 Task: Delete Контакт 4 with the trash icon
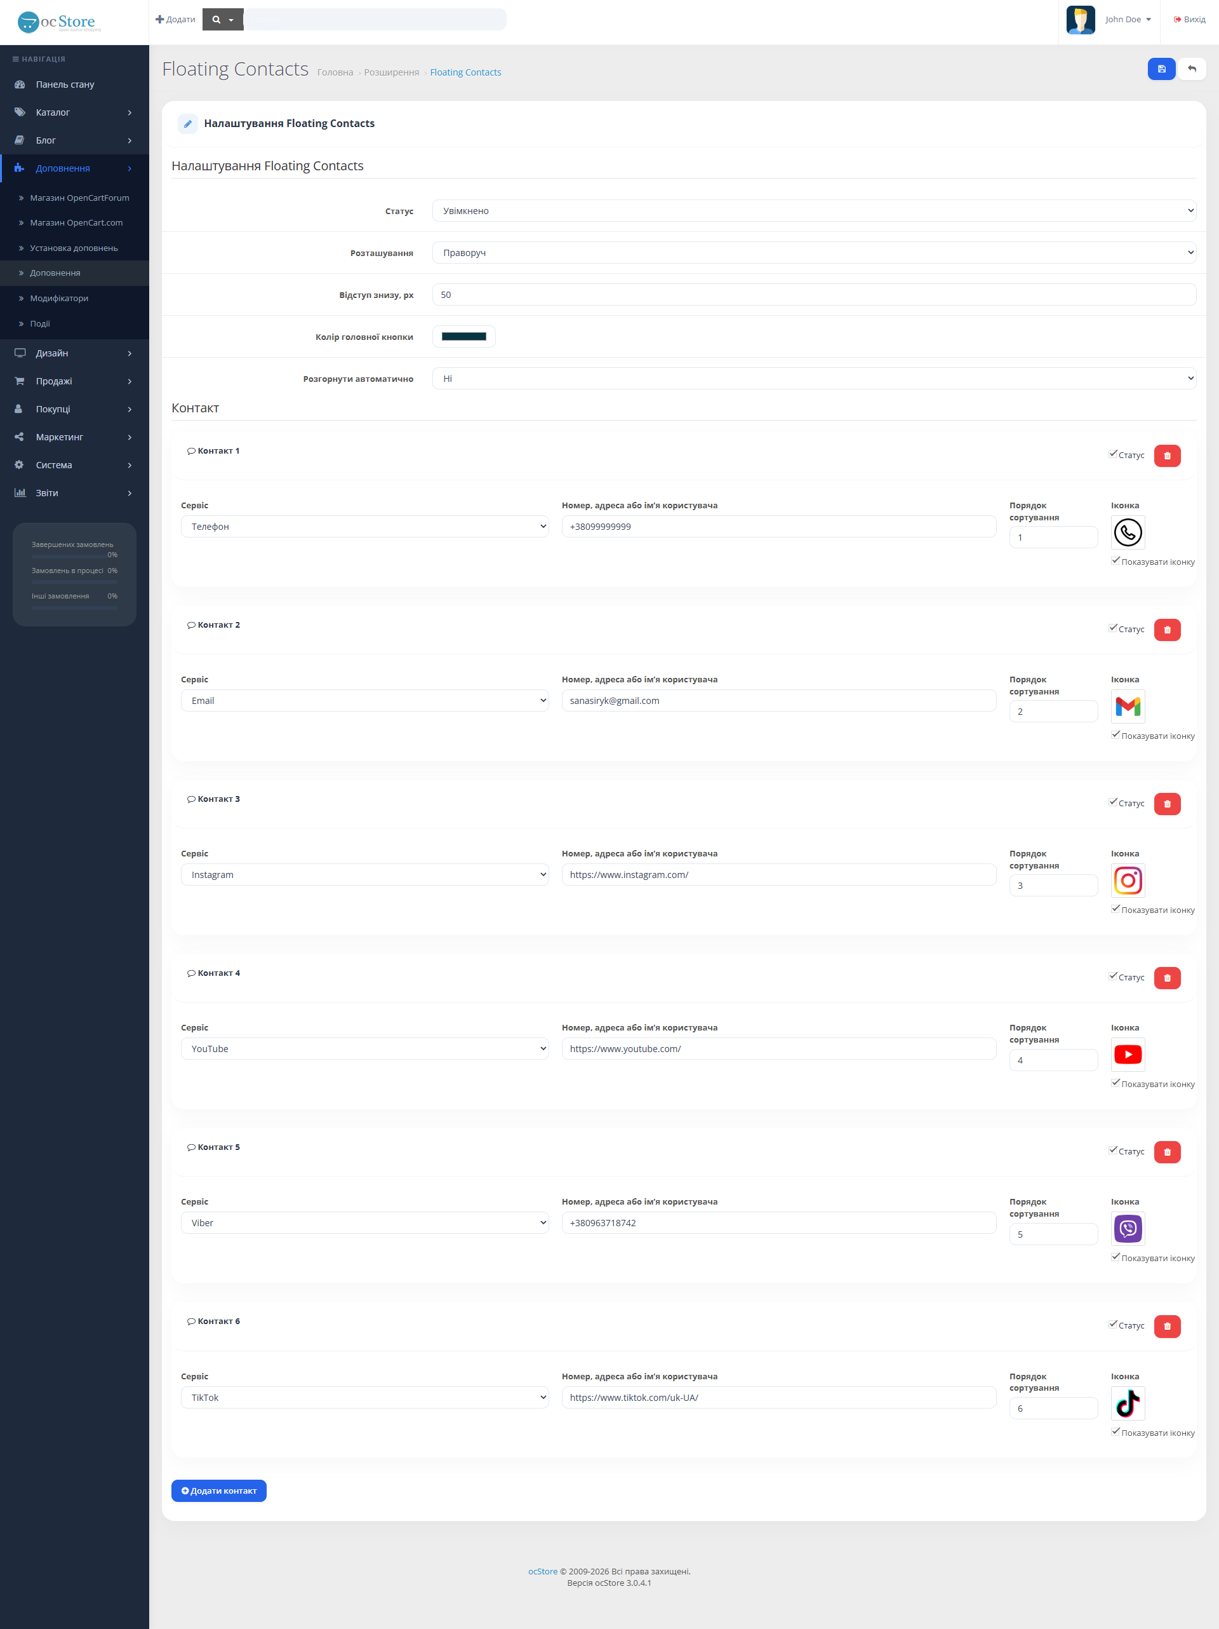(x=1167, y=978)
